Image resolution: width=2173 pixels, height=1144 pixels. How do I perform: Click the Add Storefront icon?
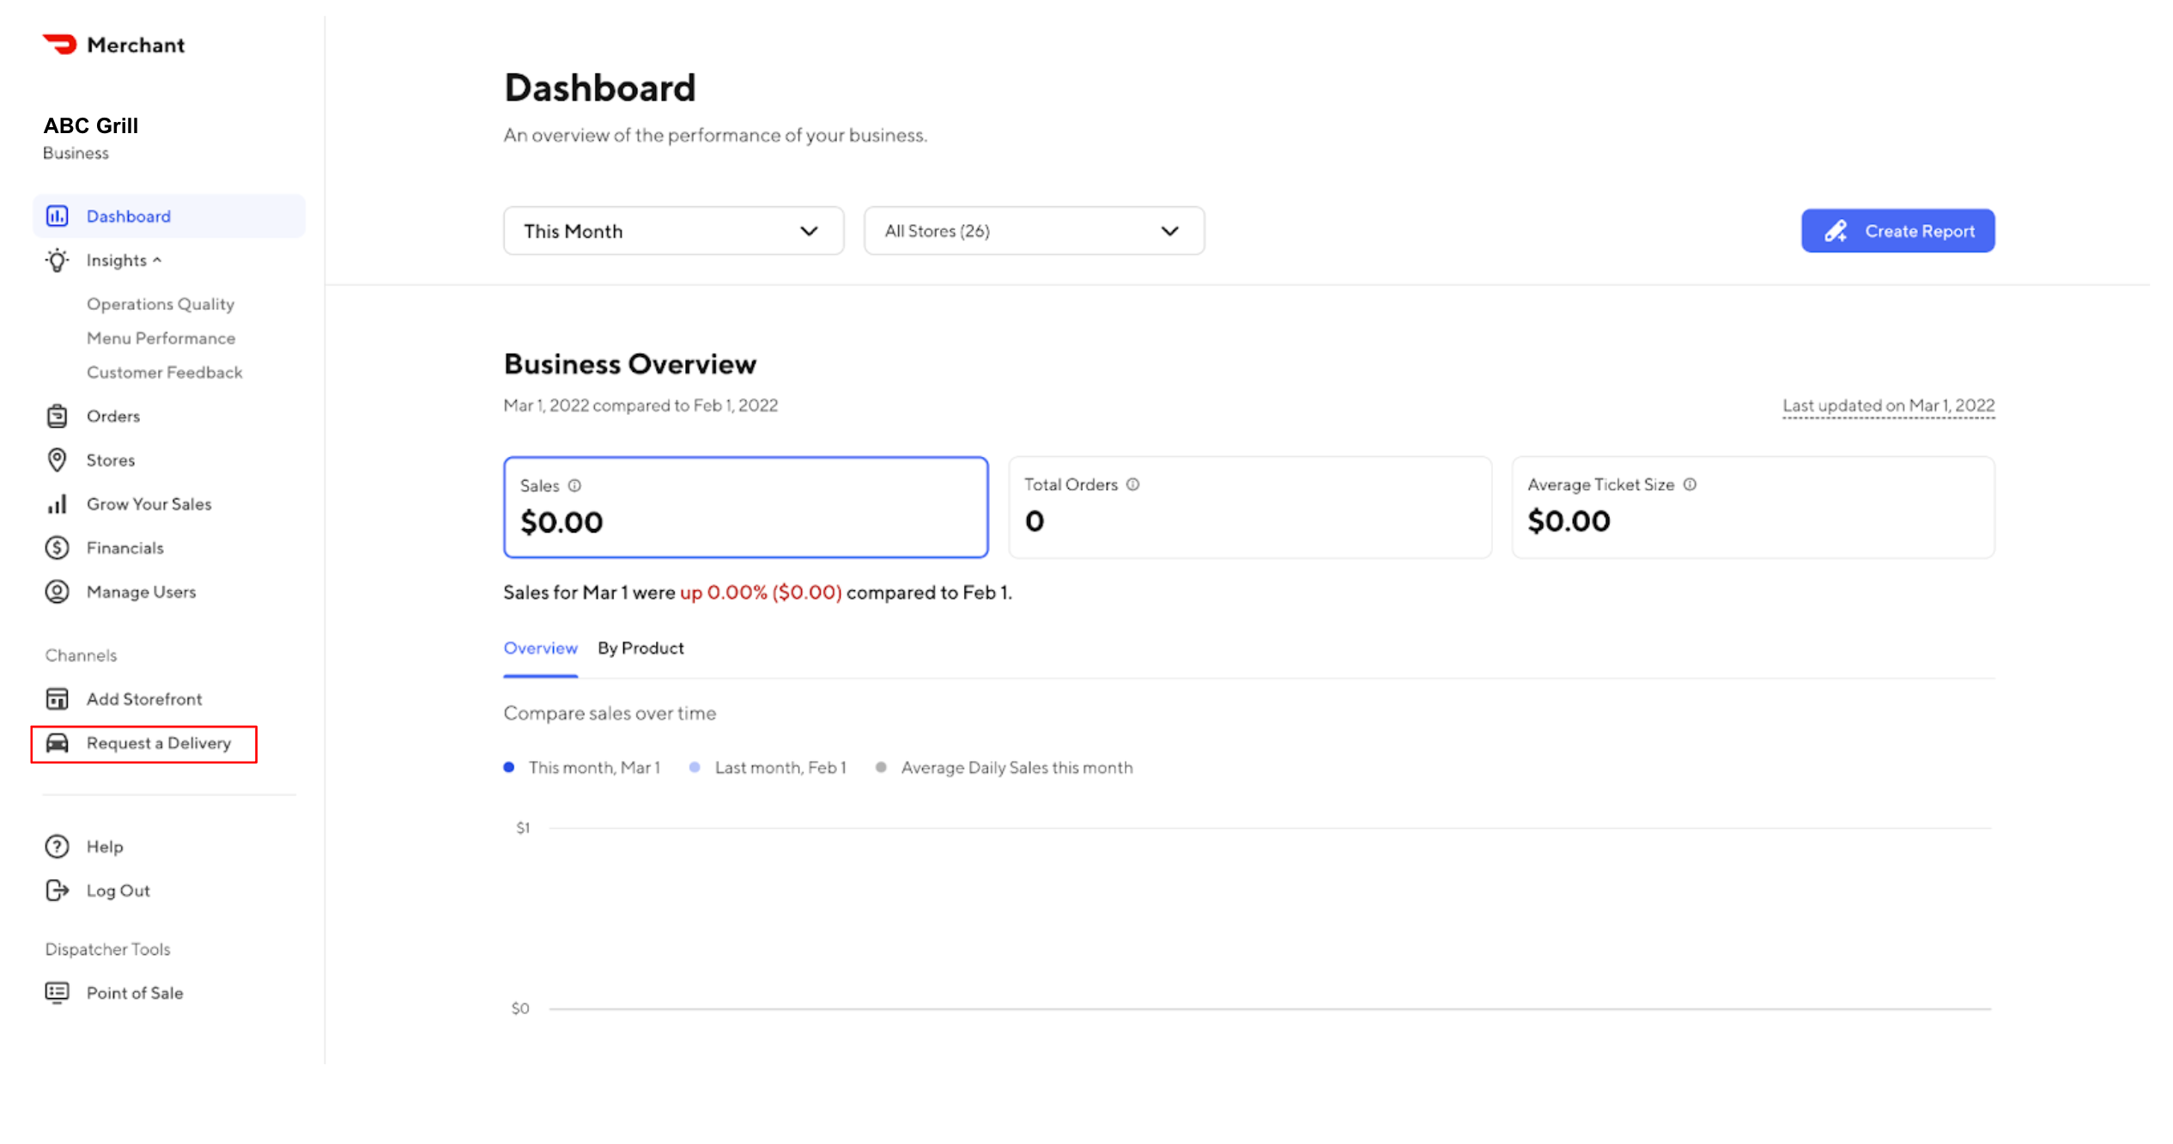57,699
